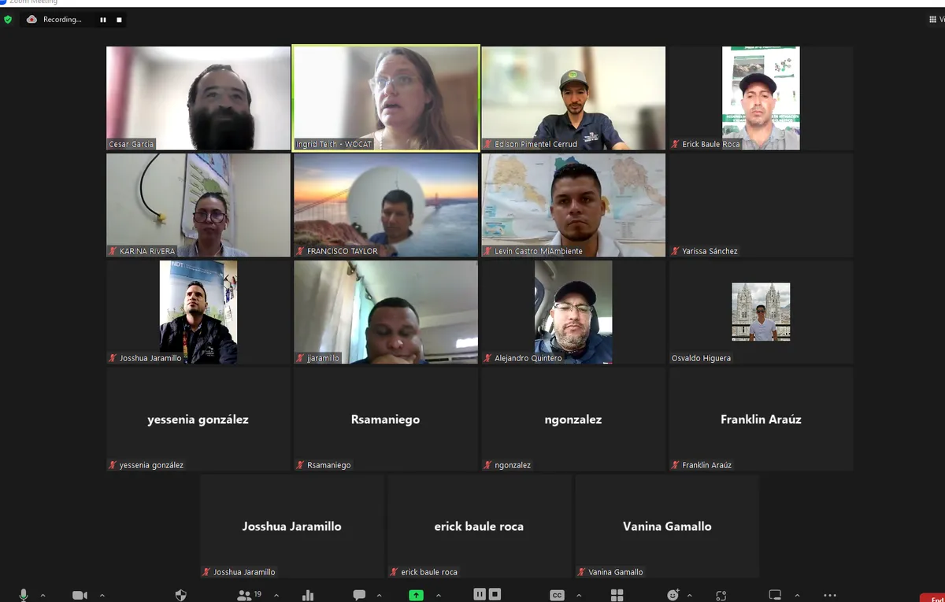Expand the arrow beside the participants count

coord(276,595)
